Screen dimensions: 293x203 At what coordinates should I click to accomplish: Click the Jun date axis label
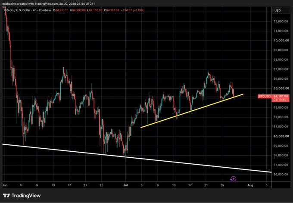(x=5, y=185)
